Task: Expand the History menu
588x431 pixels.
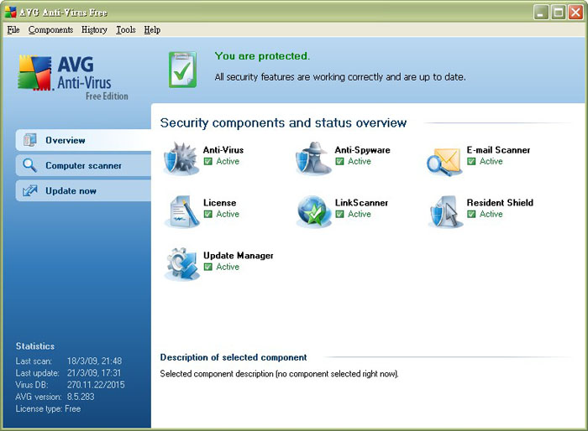Action: pyautogui.click(x=94, y=29)
